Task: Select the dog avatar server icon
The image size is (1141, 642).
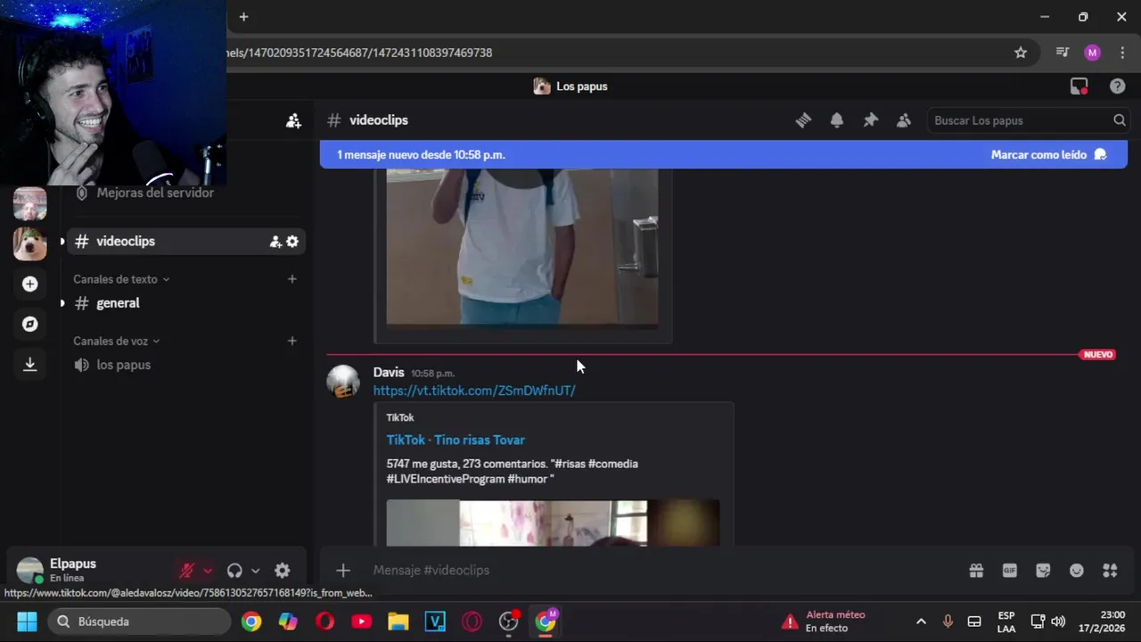Action: pos(29,243)
